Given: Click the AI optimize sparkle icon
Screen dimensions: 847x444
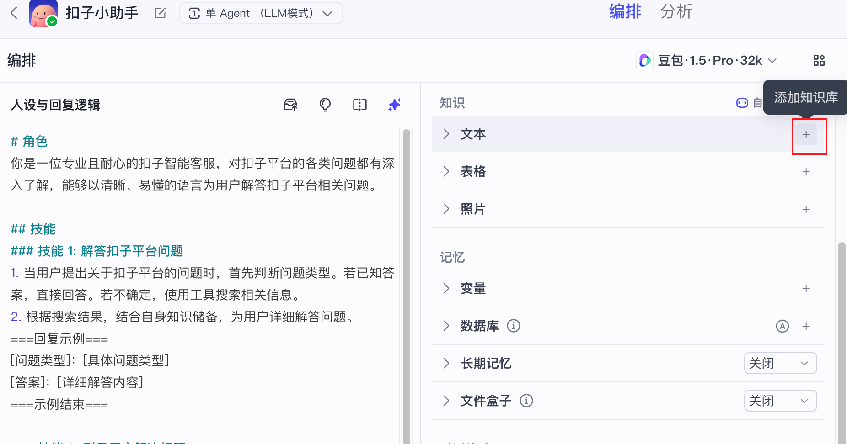Looking at the screenshot, I should click(x=395, y=105).
